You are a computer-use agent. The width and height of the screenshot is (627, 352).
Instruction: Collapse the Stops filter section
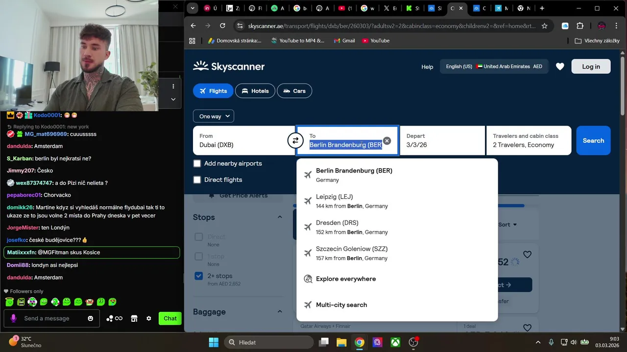pyautogui.click(x=280, y=217)
